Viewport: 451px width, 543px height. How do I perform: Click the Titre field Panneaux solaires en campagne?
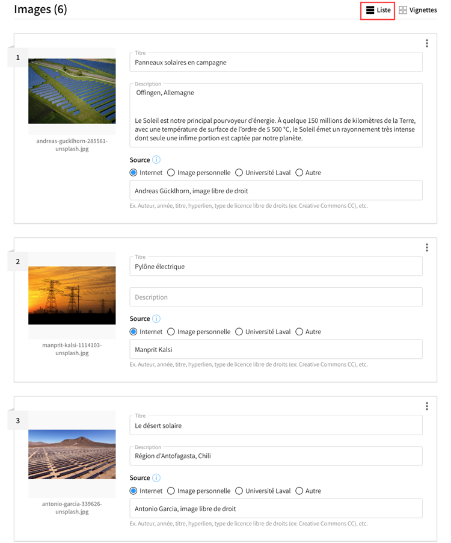tap(276, 62)
